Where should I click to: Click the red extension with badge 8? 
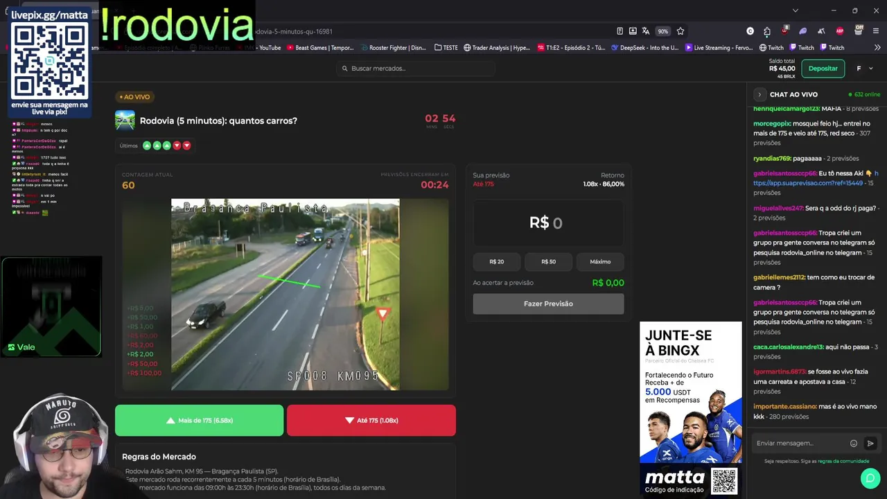click(785, 30)
